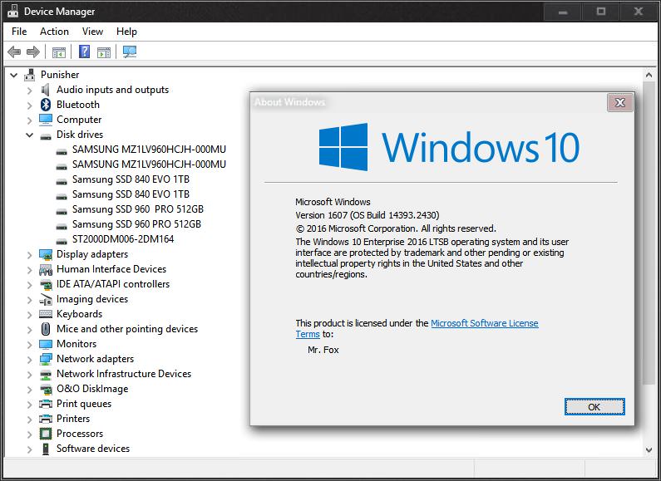Select the Imaging devices label
The width and height of the screenshot is (661, 481).
(x=92, y=299)
